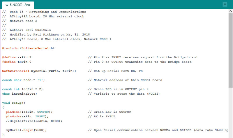233x138 pixels.
Task: Open the tab options dropdown arrow
Action: 225,4
